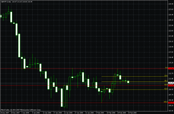Click the current price tag 210.49
Screen dimensions: 174x114
click(x=171, y=83)
